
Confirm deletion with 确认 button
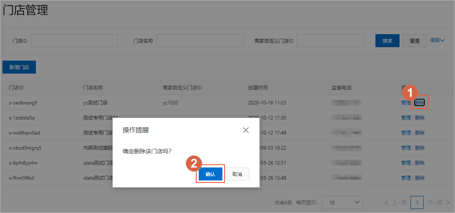click(x=211, y=174)
